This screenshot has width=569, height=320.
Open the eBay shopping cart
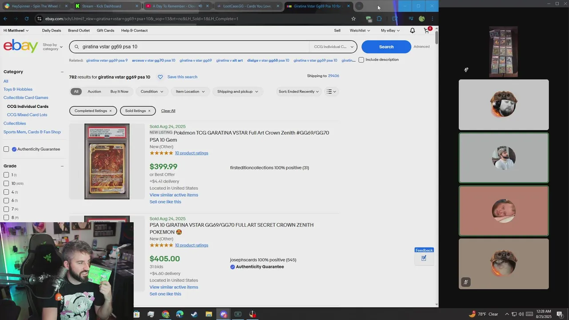coord(427,30)
